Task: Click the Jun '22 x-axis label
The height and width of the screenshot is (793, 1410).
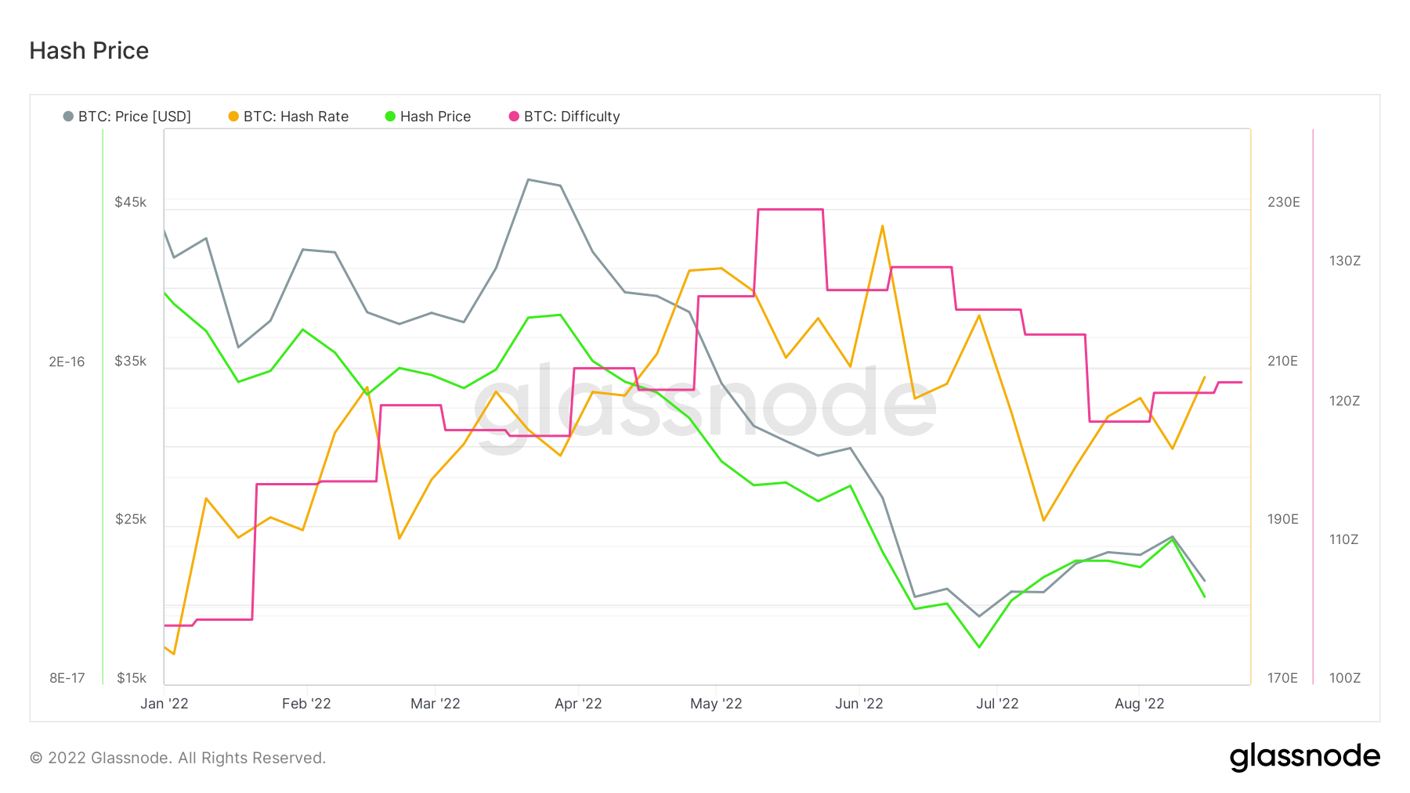Action: coord(859,704)
